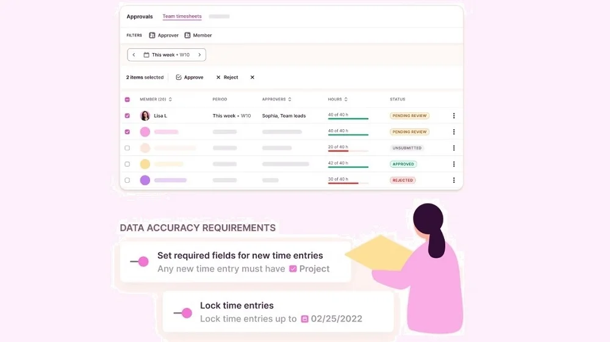610x342 pixels.
Task: Approve the selected timesheets
Action: click(190, 77)
